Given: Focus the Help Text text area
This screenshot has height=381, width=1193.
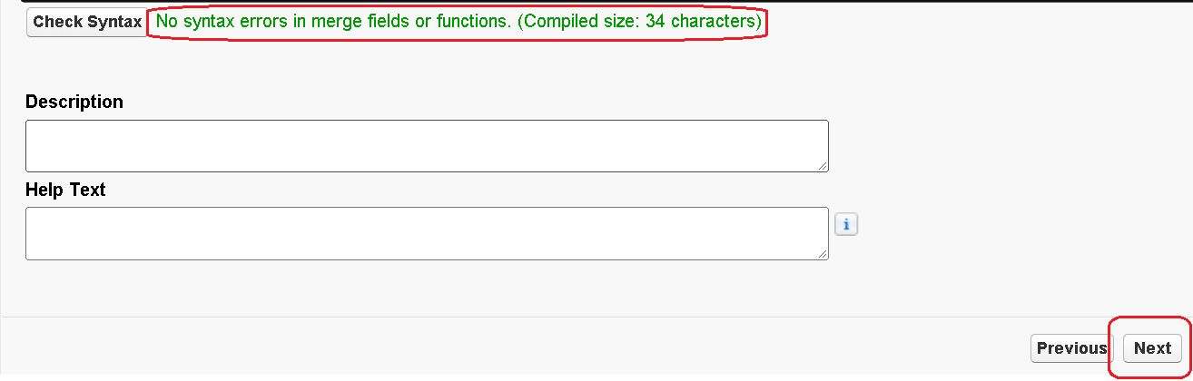Looking at the screenshot, I should 427,233.
